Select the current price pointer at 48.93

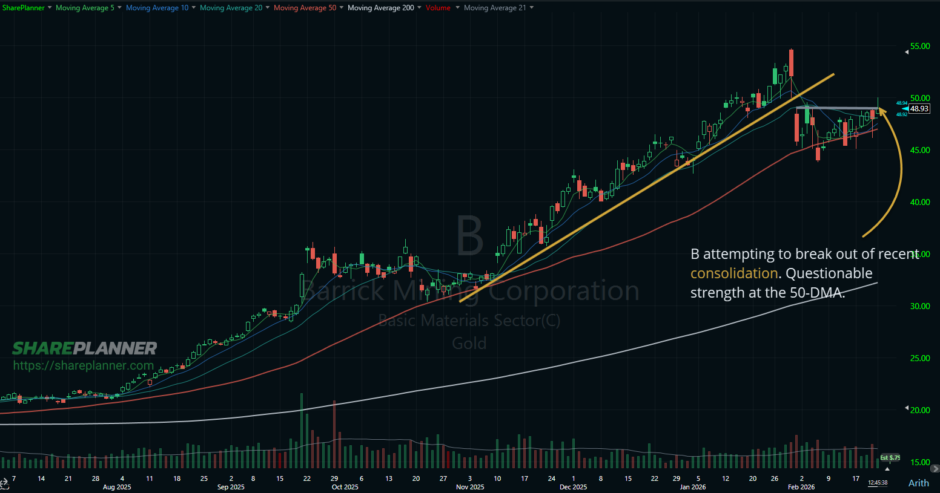tap(917, 109)
